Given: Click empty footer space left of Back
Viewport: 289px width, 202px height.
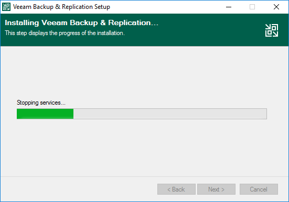Looking at the screenshot, I should coord(79,189).
